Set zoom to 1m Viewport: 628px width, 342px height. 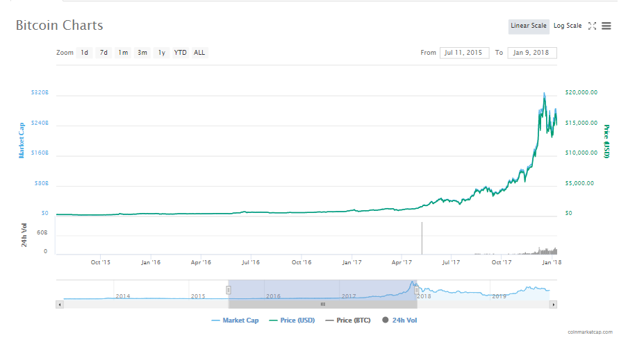[123, 53]
